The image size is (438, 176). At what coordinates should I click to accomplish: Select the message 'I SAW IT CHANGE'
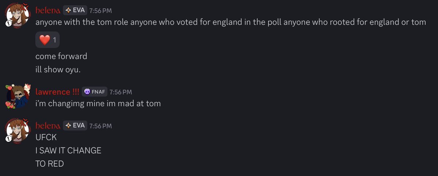(x=68, y=150)
